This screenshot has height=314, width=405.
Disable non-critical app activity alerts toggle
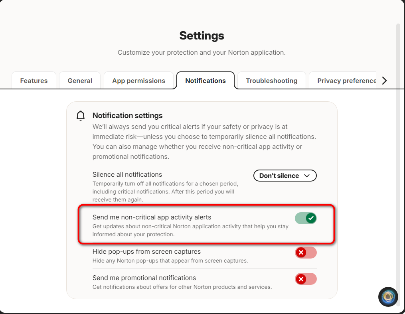click(306, 218)
